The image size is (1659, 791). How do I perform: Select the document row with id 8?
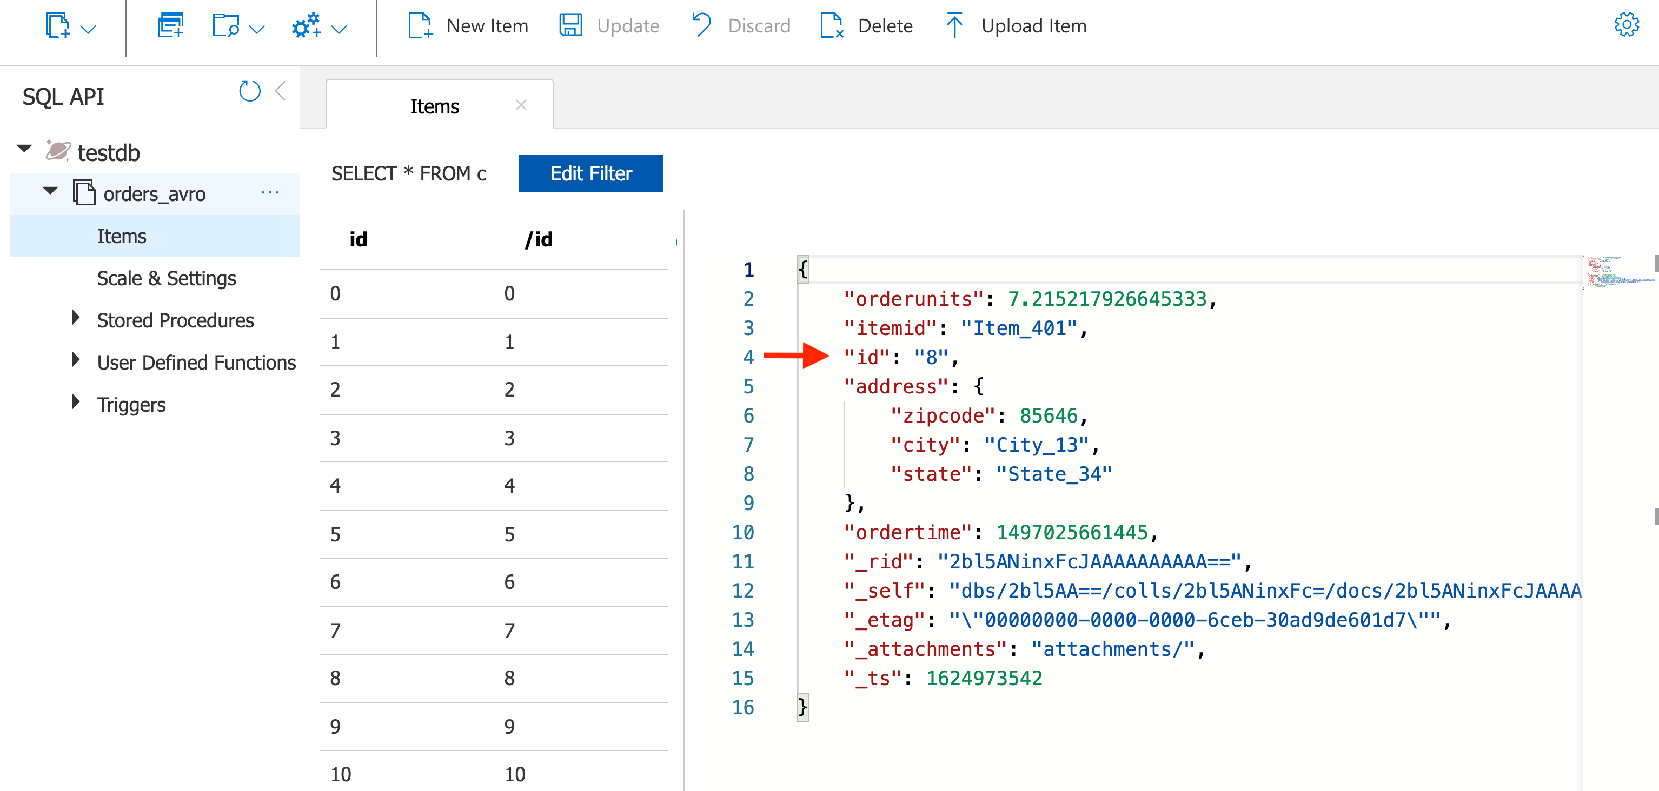(494, 679)
